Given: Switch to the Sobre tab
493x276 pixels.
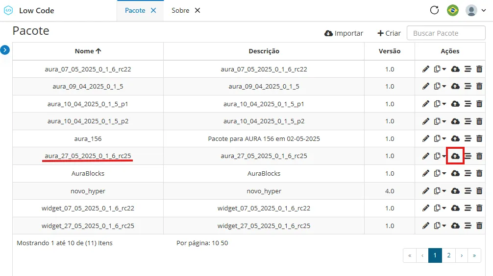Looking at the screenshot, I should tap(180, 10).
